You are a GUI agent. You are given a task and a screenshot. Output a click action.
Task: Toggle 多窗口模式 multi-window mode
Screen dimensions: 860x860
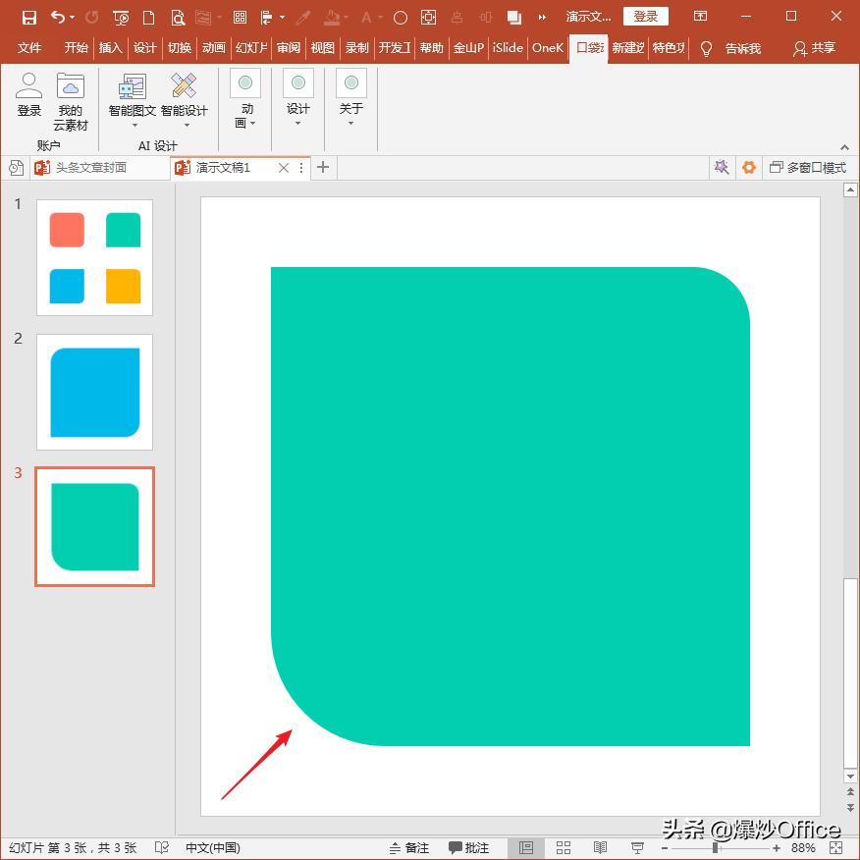[x=807, y=168]
